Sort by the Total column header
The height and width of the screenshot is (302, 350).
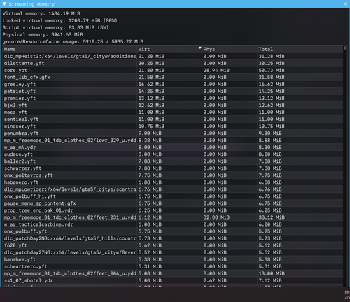(x=300, y=49)
